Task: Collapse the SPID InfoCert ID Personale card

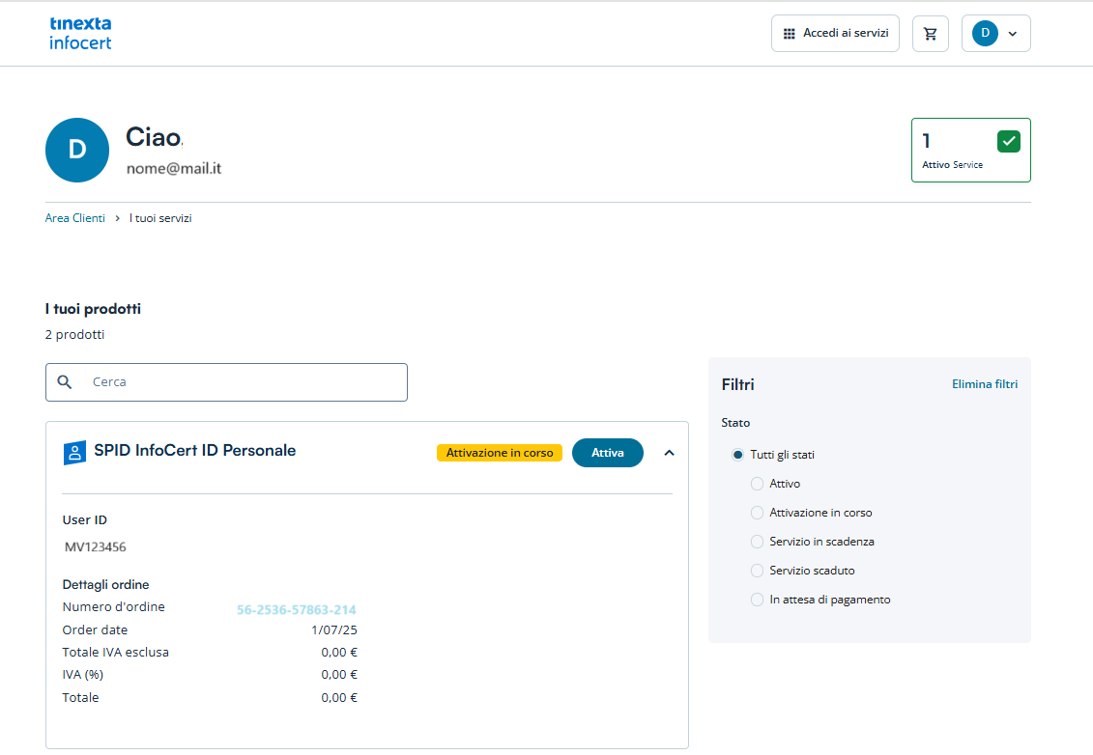Action: point(669,453)
